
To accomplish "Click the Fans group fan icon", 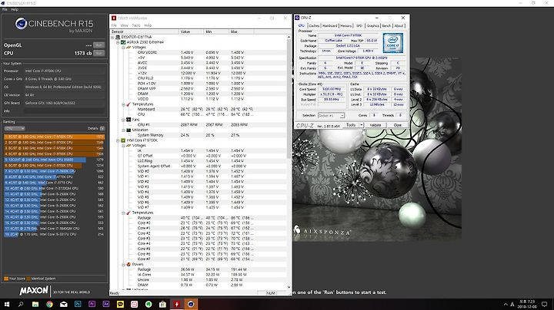I will [x=128, y=120].
